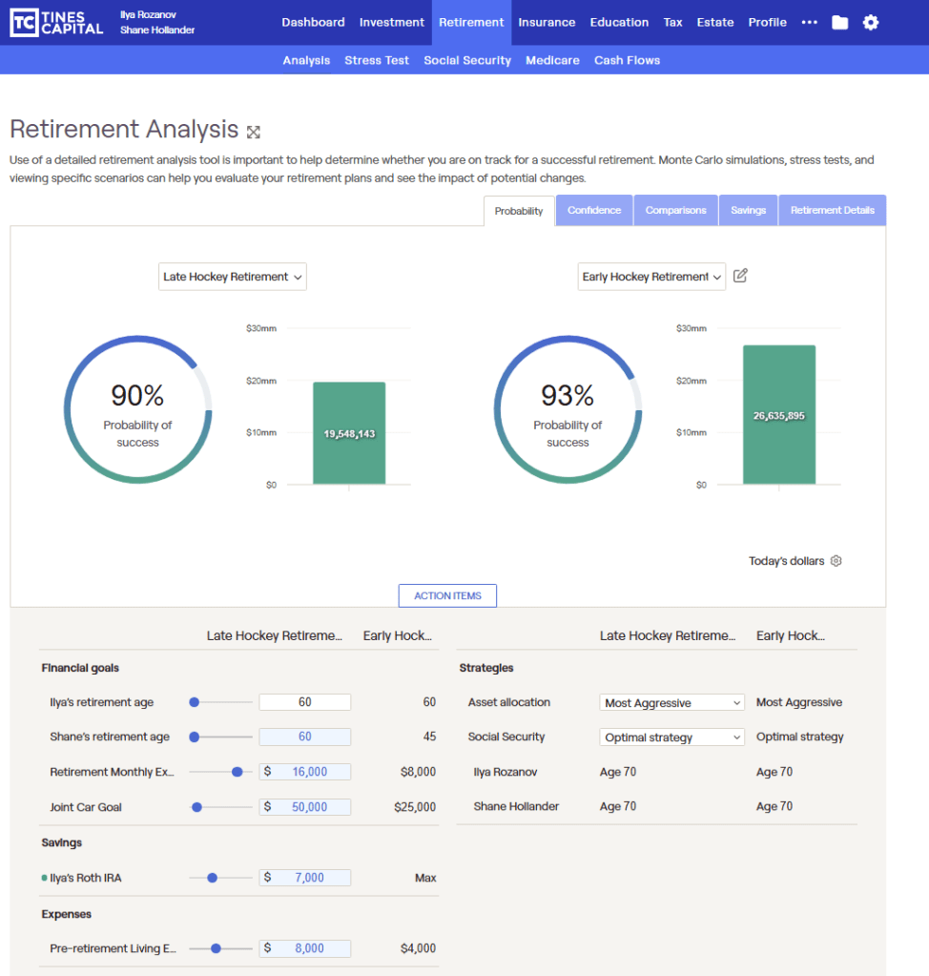Image resolution: width=929 pixels, height=976 pixels.
Task: Open the Insurance menu item
Action: [x=547, y=23]
